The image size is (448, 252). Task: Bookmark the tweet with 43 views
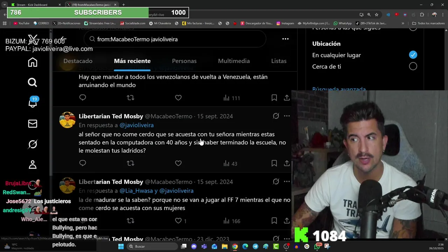click(x=274, y=163)
